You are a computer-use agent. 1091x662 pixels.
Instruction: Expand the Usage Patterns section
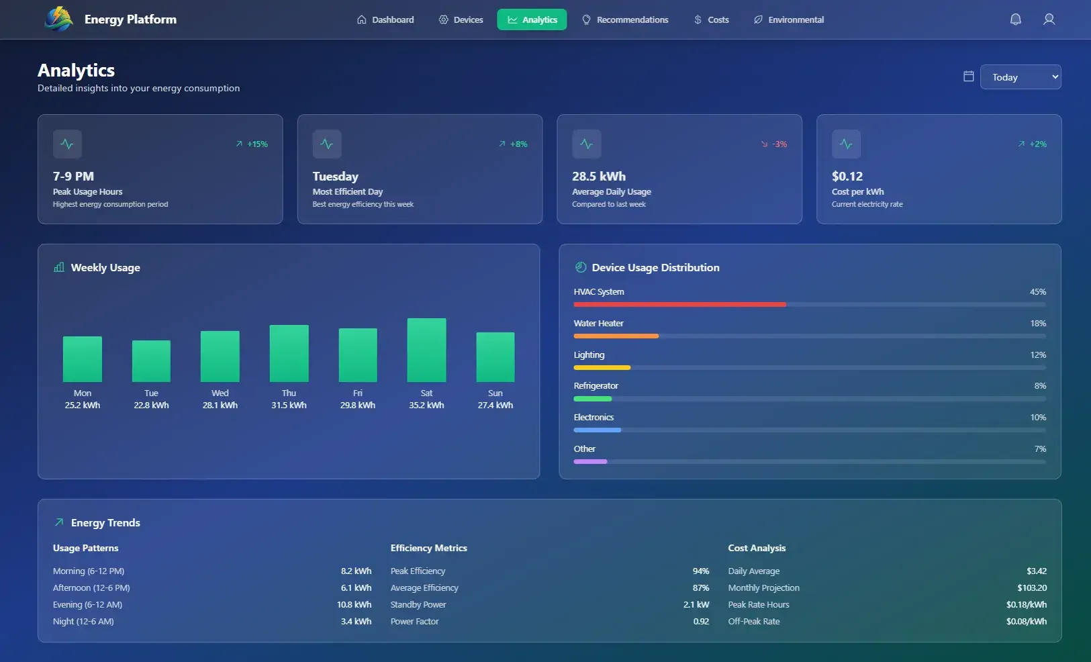click(85, 547)
